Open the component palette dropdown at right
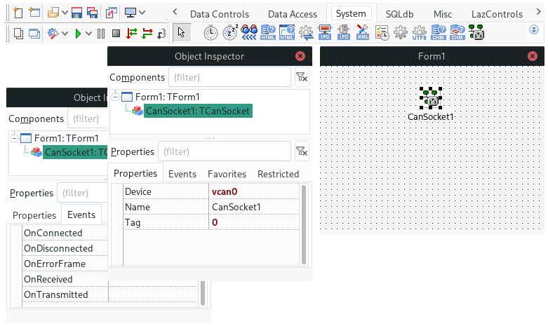 pyautogui.click(x=534, y=29)
